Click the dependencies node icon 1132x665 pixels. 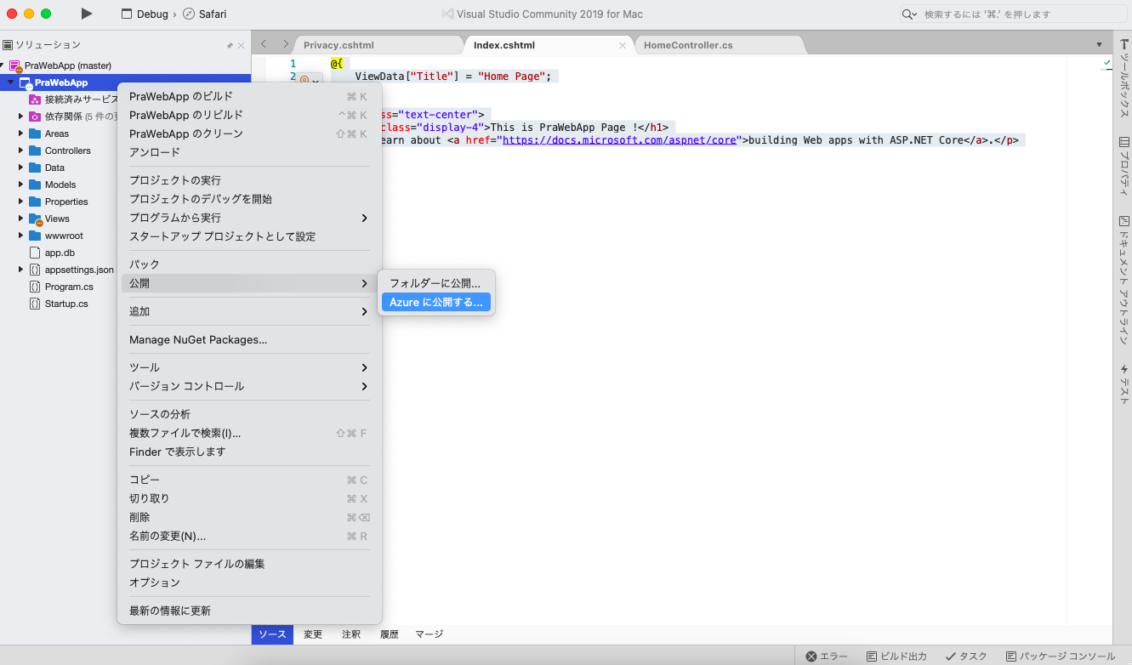[35, 117]
